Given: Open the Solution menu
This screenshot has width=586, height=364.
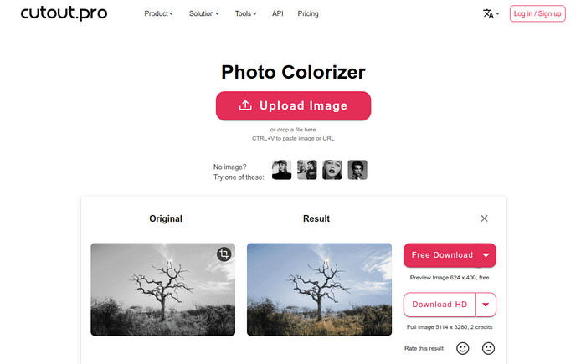Looking at the screenshot, I should click(204, 14).
